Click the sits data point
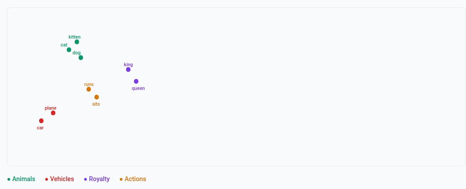Image resolution: width=466 pixels, height=189 pixels. pos(97,97)
